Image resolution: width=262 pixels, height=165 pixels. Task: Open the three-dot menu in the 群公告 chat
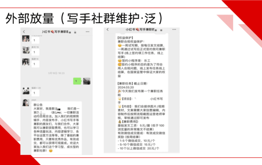pos(87,32)
